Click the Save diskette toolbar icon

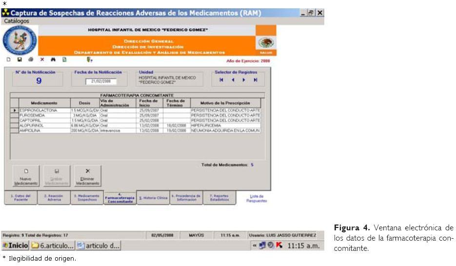coord(20,60)
